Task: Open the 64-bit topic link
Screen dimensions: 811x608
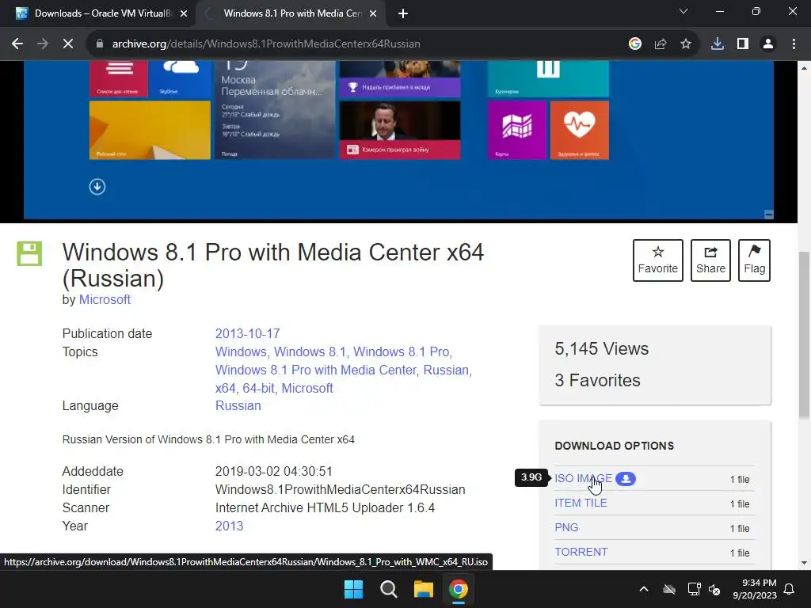Action: pos(259,388)
